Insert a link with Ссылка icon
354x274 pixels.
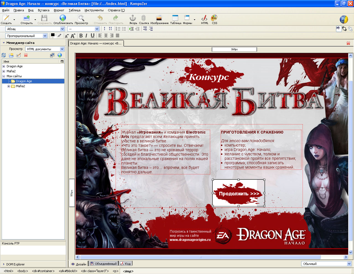point(144,19)
